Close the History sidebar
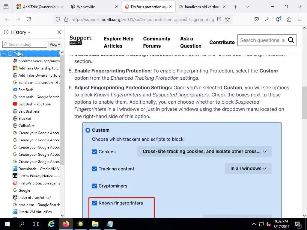The width and height of the screenshot is (307, 230). click(x=59, y=32)
